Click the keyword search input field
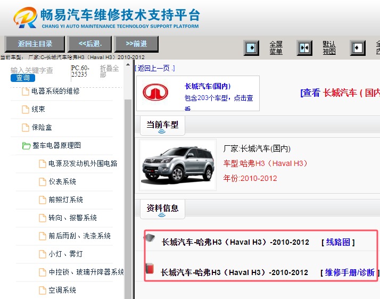The width and height of the screenshot is (380, 299). [32, 70]
